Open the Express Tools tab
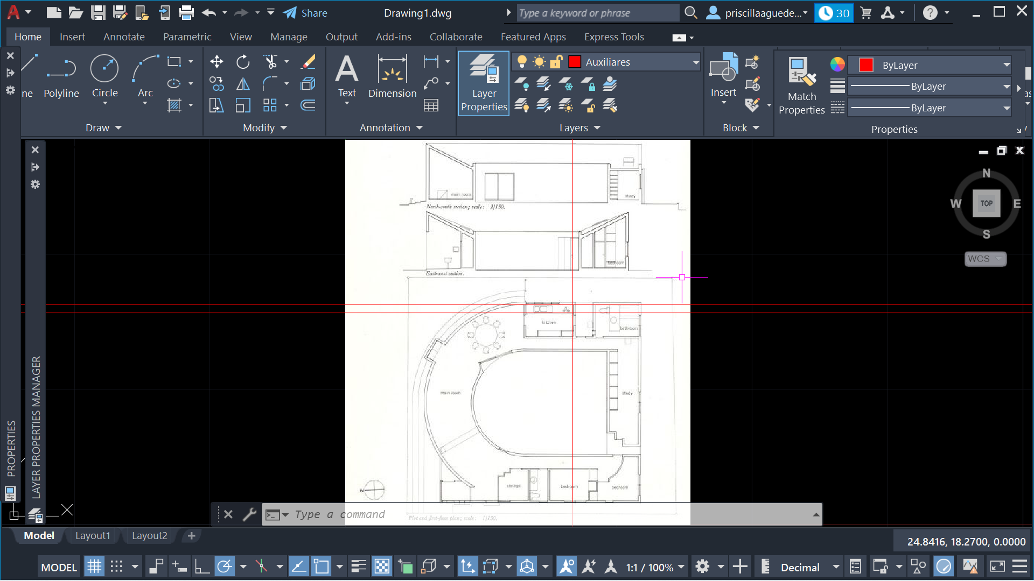1034x581 pixels. click(614, 37)
